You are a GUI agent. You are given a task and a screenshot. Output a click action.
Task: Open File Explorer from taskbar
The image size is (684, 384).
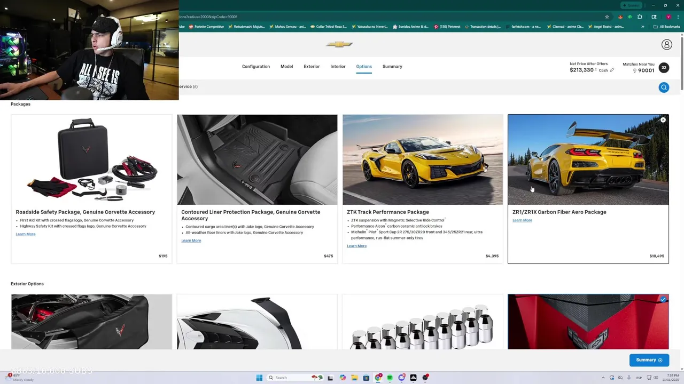[354, 378]
